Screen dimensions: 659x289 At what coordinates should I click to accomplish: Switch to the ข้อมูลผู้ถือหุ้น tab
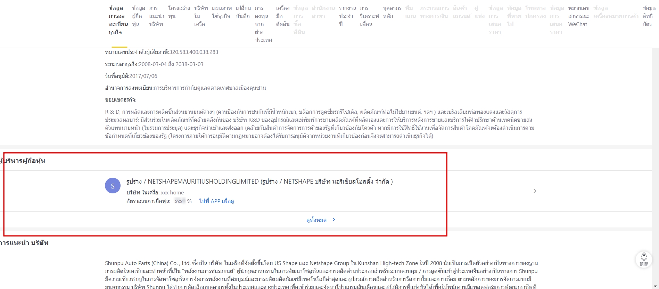tap(138, 16)
